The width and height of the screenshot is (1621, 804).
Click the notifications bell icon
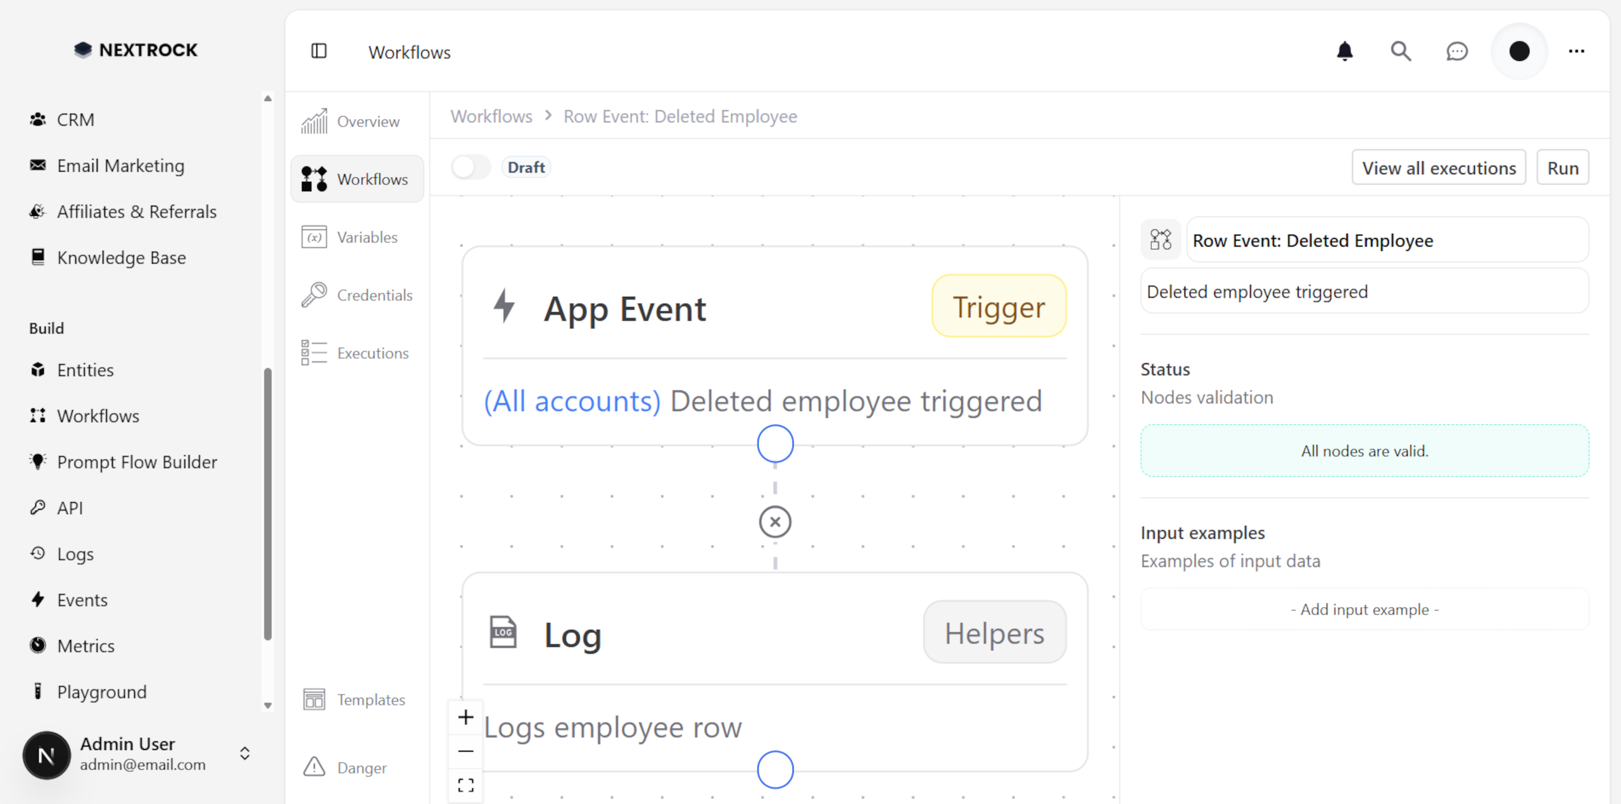pyautogui.click(x=1345, y=51)
